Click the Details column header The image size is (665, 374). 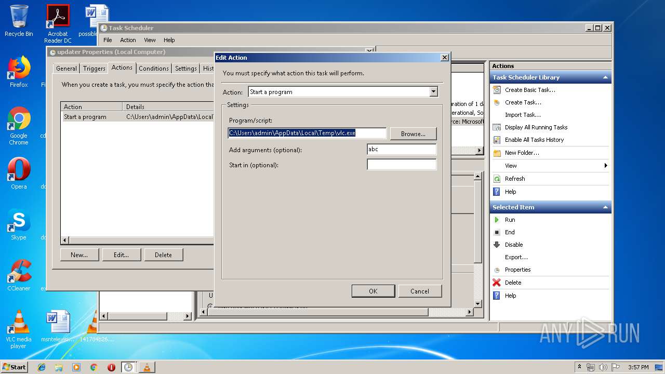(168, 106)
